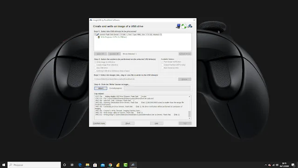Image resolution: width=298 pixels, height=168 pixels.
Task: Abort the write operation
Action: pos(101,88)
